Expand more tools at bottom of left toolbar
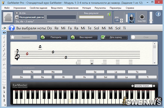The image size is (164, 108). (5, 105)
